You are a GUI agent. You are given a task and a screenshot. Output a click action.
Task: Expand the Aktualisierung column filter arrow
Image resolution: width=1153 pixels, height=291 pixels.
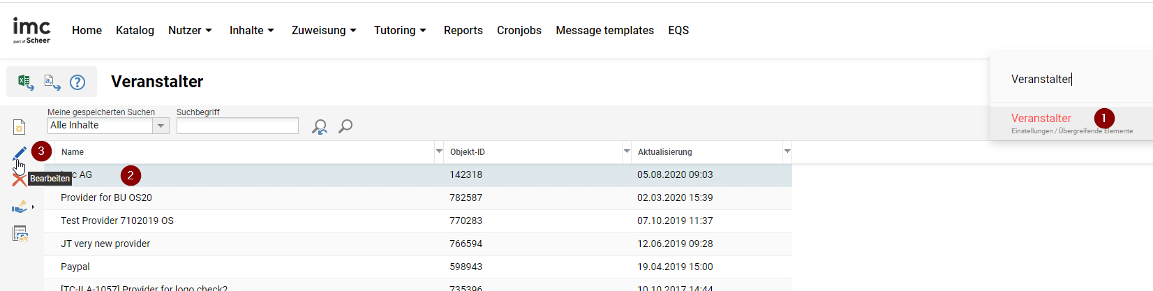[x=787, y=151]
